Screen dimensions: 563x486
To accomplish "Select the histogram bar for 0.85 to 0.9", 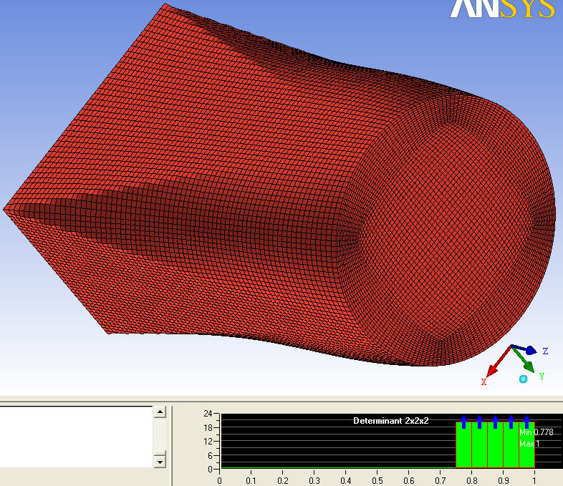I will (495, 447).
